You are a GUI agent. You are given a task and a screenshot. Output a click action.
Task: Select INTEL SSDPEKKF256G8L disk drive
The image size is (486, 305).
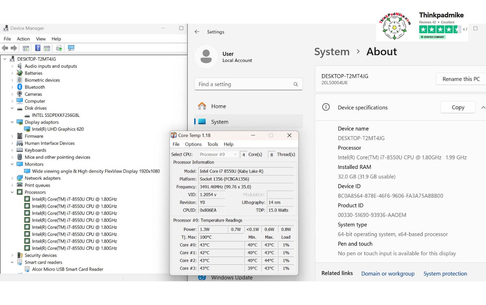pyautogui.click(x=55, y=115)
